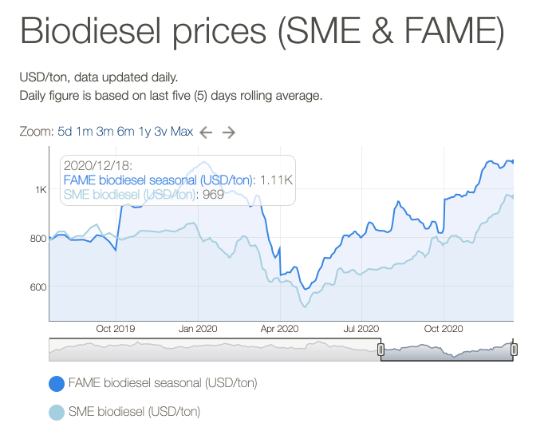
Task: Set zoom to 1m
Action: pos(85,132)
